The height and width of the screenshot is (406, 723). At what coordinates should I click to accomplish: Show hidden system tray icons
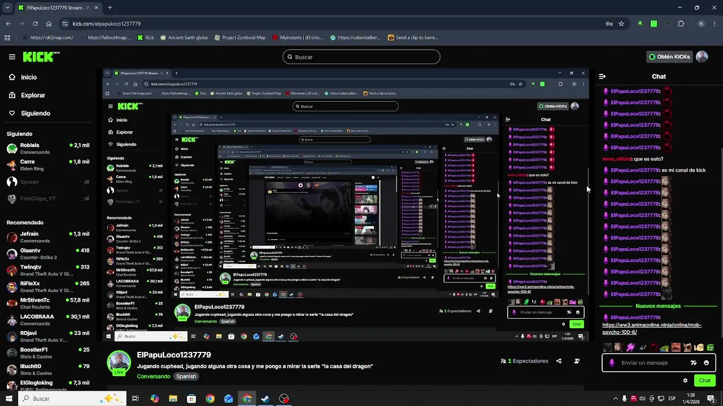[x=616, y=399]
